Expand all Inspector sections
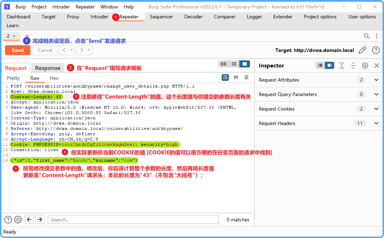The width and height of the screenshot is (384, 238). click(x=342, y=66)
